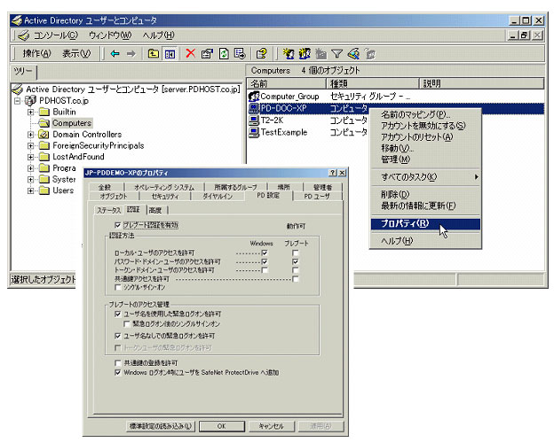Viewport: 554px width, 443px height.
Task: Expand the ForeignSecurityPrincipals tree node
Action: pos(31,145)
